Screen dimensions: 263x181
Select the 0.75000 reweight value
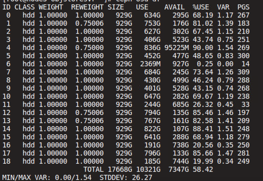click(89, 48)
